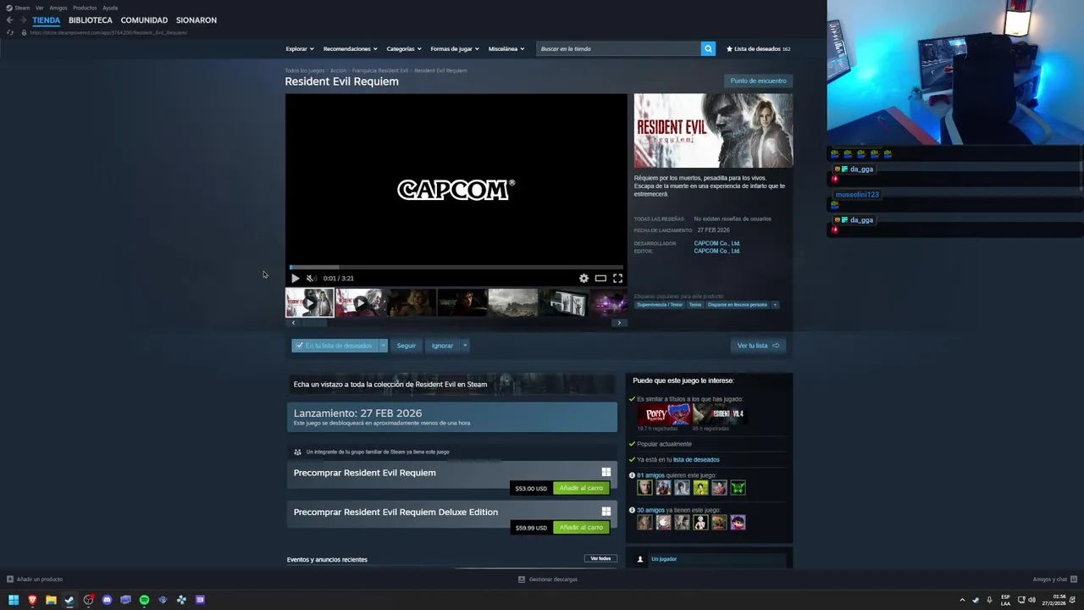
Task: Go forward with Steam forward arrow
Action: point(23,19)
